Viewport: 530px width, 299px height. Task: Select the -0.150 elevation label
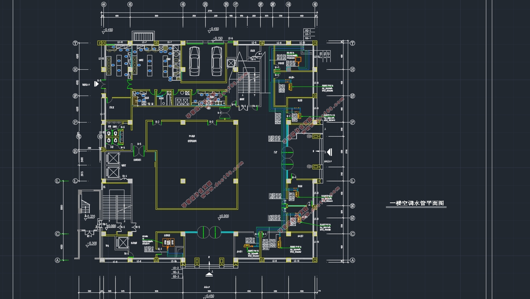[218, 38]
